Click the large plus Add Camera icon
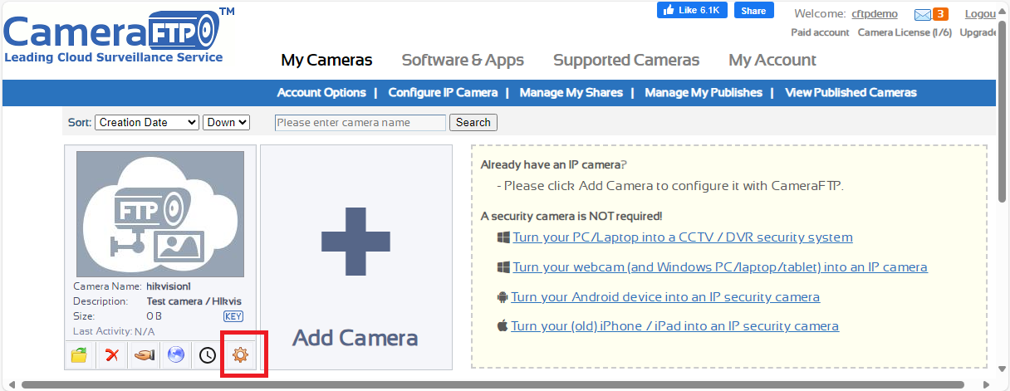Image resolution: width=1010 pixels, height=391 pixels. 355,241
